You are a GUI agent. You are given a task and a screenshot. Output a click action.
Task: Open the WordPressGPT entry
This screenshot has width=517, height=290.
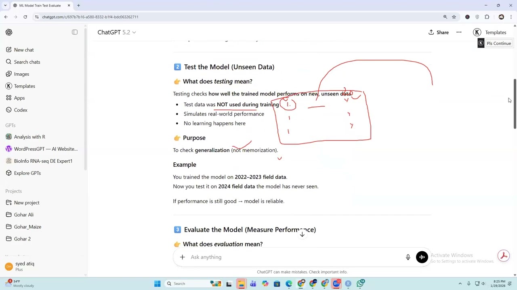click(46, 149)
